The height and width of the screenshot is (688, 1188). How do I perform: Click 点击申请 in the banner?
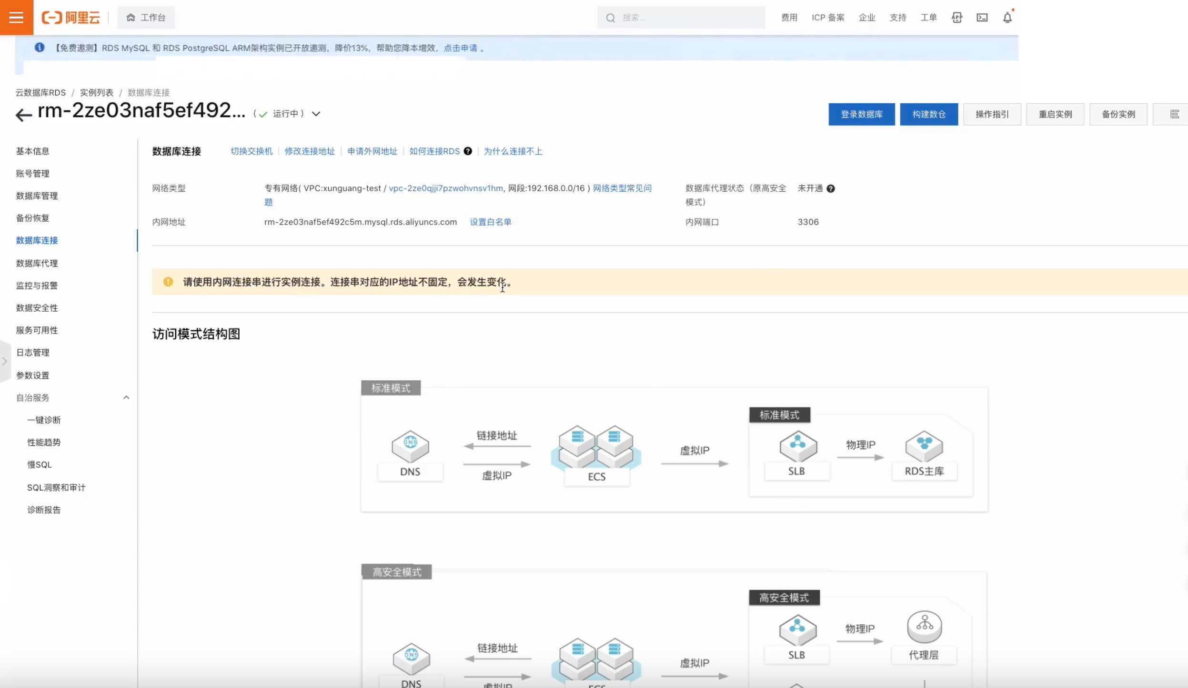click(x=460, y=48)
